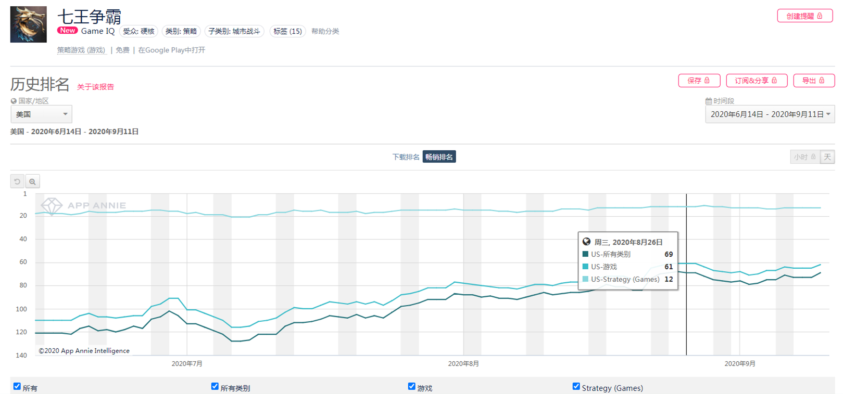Open the 标签 (15) tag list
This screenshot has height=394, width=843.
coord(287,31)
